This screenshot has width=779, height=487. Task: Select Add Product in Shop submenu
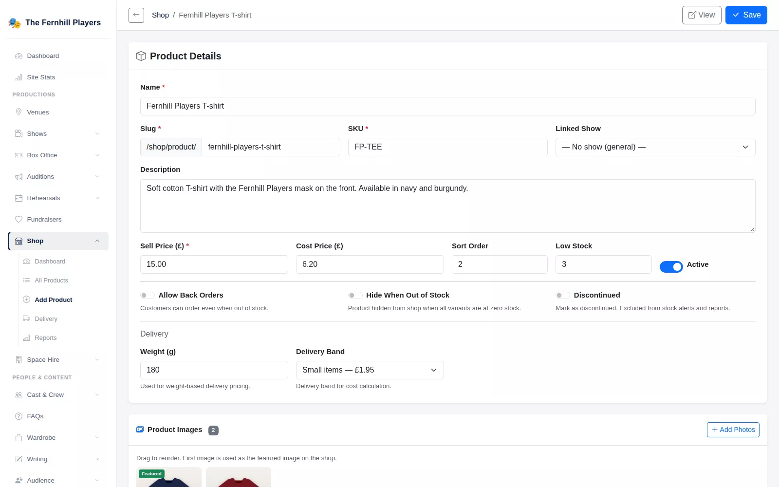coord(54,300)
